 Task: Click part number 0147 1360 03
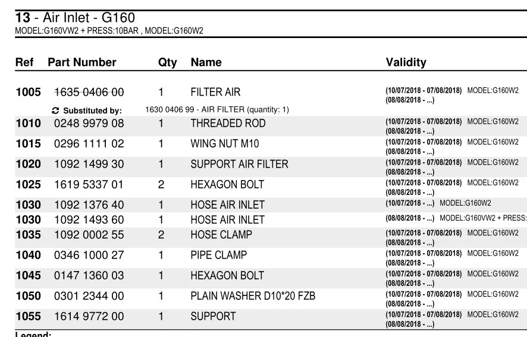89,276
